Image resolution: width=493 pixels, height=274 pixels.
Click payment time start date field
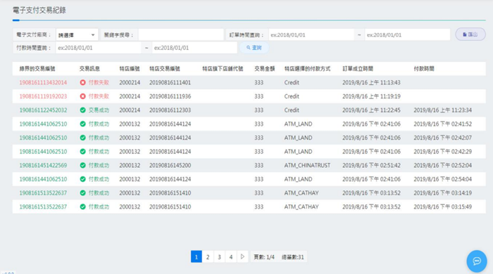pyautogui.click(x=99, y=48)
